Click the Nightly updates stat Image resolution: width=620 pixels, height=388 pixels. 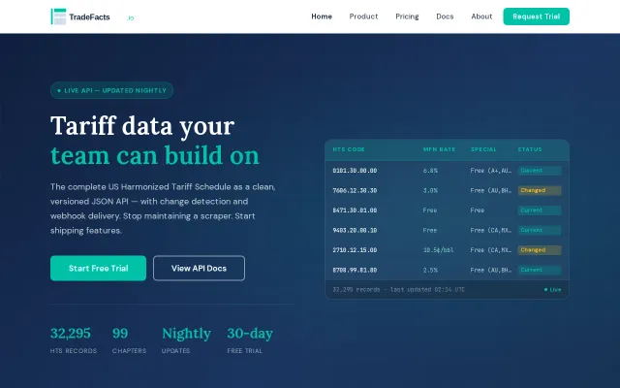tap(186, 340)
